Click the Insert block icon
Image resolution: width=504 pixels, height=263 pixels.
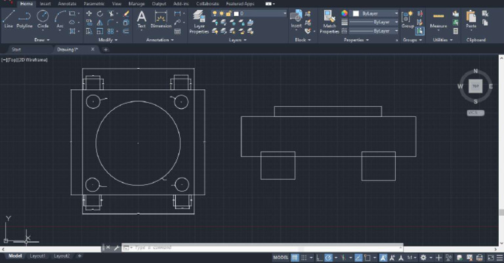point(297,17)
